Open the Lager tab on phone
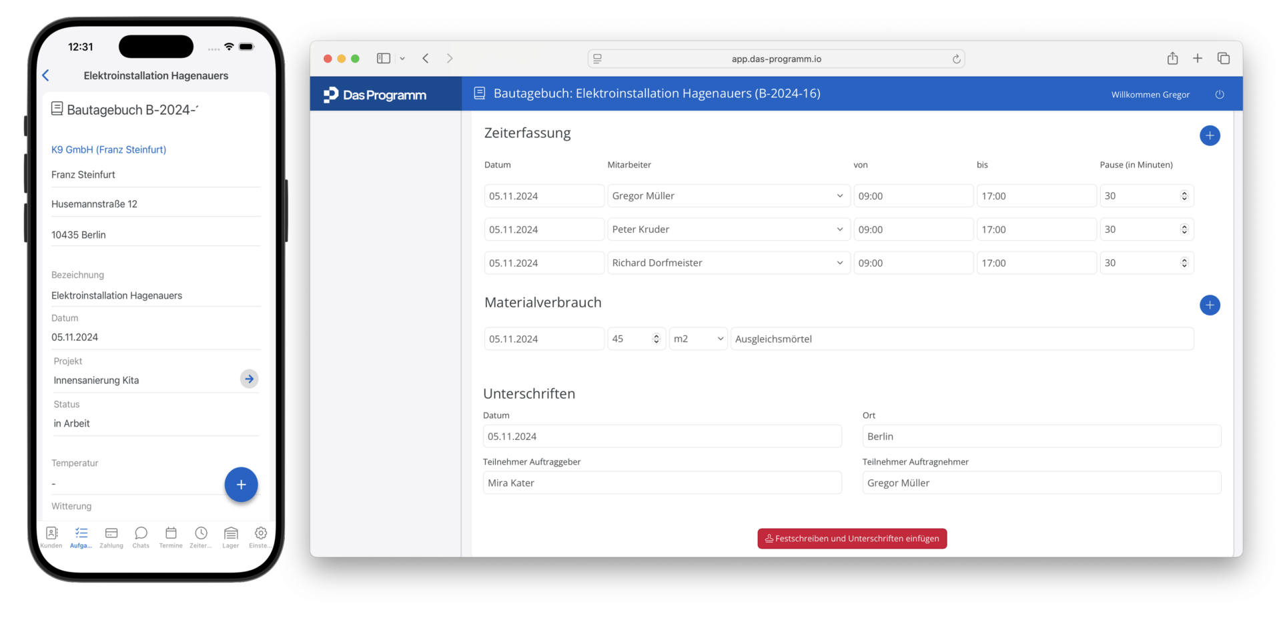This screenshot has height=622, width=1281. (x=231, y=537)
